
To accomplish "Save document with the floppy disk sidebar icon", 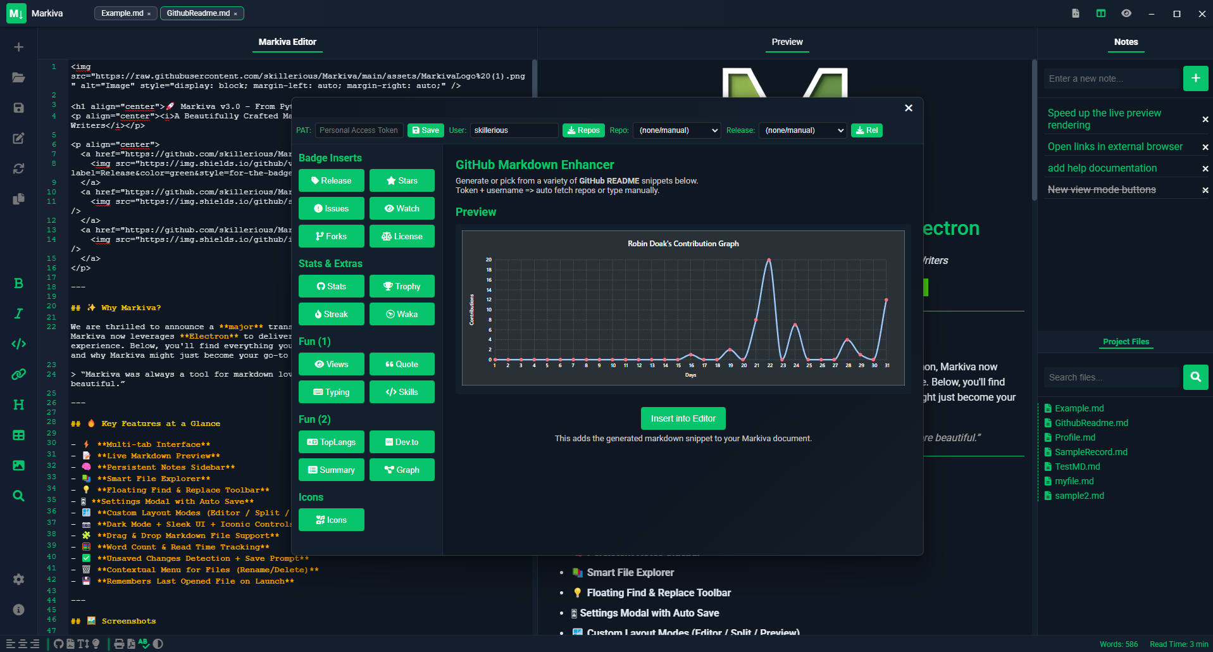I will (19, 108).
